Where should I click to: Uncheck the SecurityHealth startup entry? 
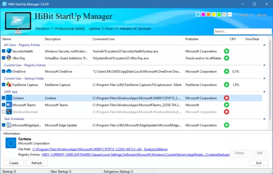coord(3,51)
